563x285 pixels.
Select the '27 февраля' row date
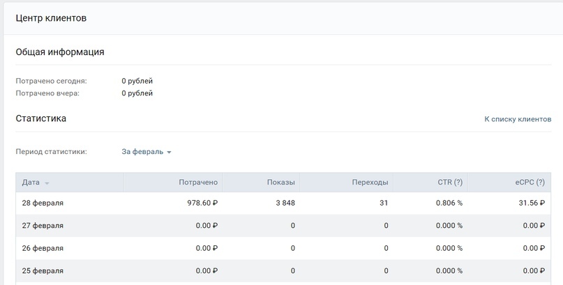tap(43, 226)
